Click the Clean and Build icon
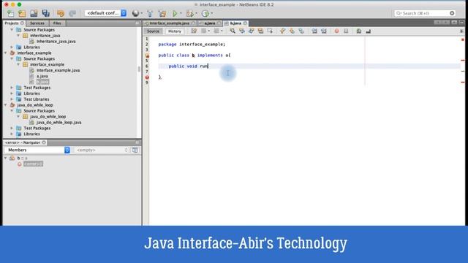The width and height of the screenshot is (468, 263). [x=162, y=13]
